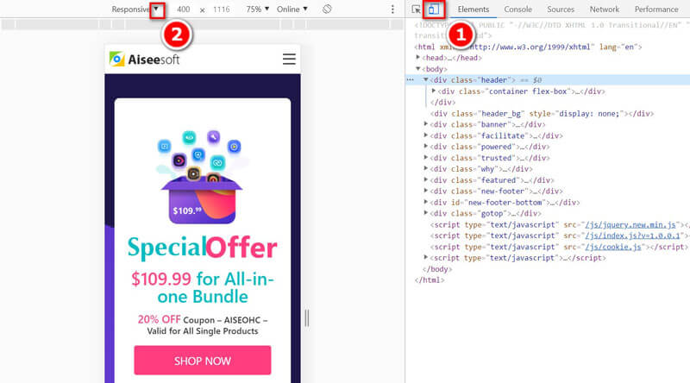Switch to the Console tab
Image resolution: width=690 pixels, height=383 pixels.
pyautogui.click(x=517, y=9)
